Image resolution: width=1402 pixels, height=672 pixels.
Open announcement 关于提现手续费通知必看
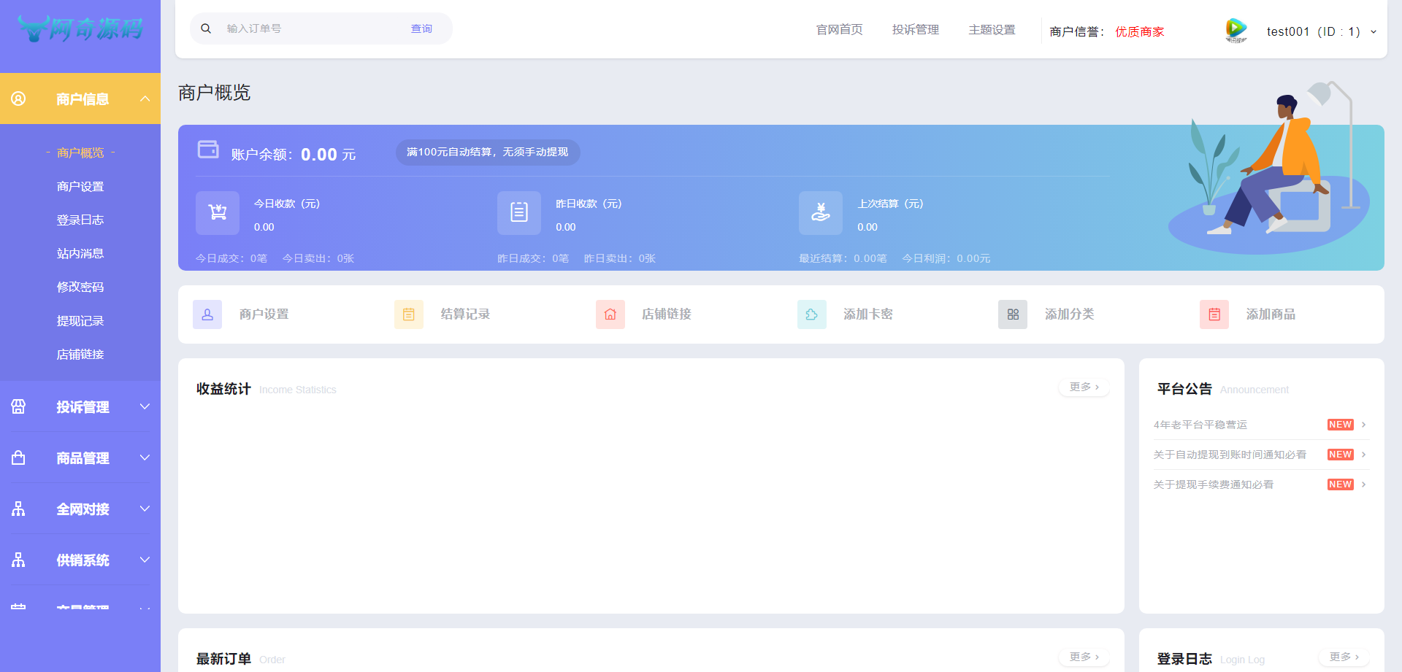tap(1213, 484)
